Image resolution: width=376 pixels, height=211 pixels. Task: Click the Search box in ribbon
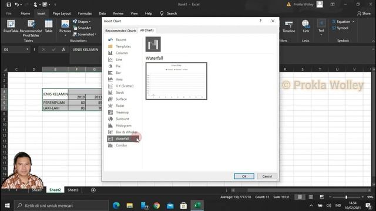[x=169, y=13]
